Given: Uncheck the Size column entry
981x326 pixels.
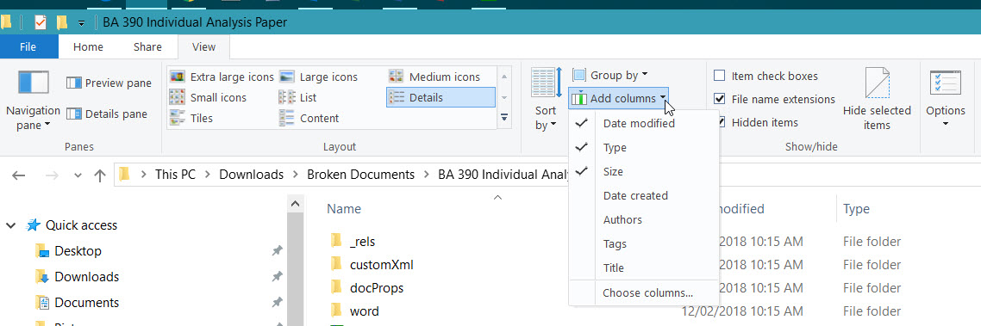Looking at the screenshot, I should [644, 172].
